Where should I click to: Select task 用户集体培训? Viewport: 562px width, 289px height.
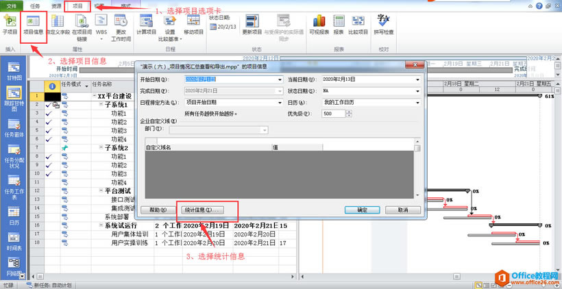click(130, 234)
